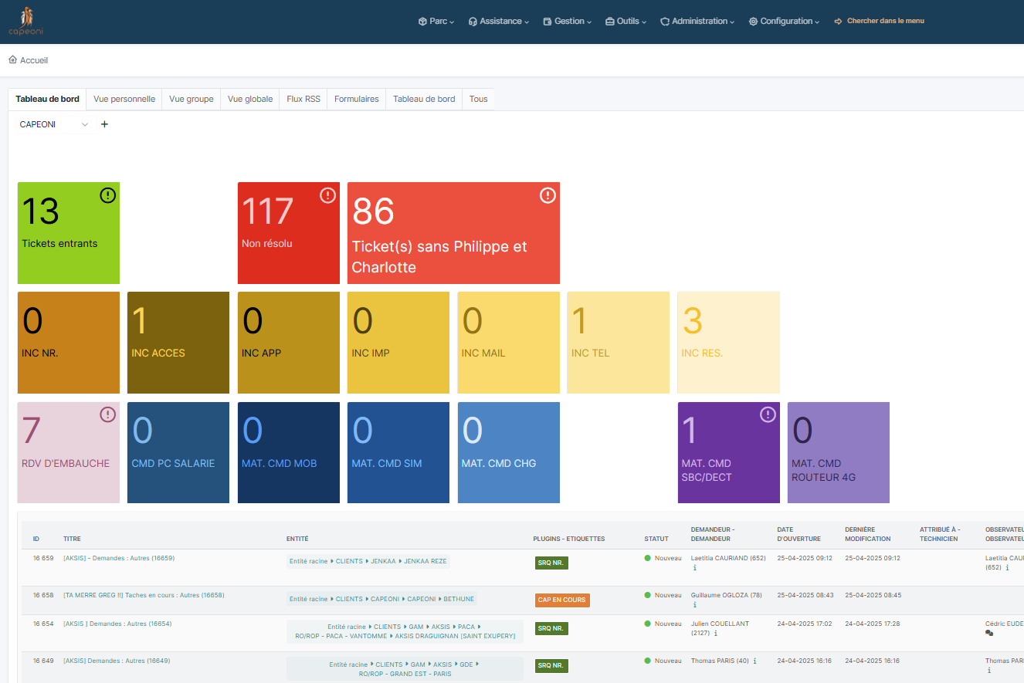
Task: Switch to the Vue groupe tab
Action: (x=192, y=100)
